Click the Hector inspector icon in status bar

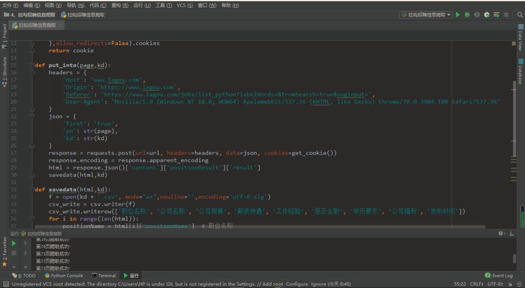tap(519, 284)
